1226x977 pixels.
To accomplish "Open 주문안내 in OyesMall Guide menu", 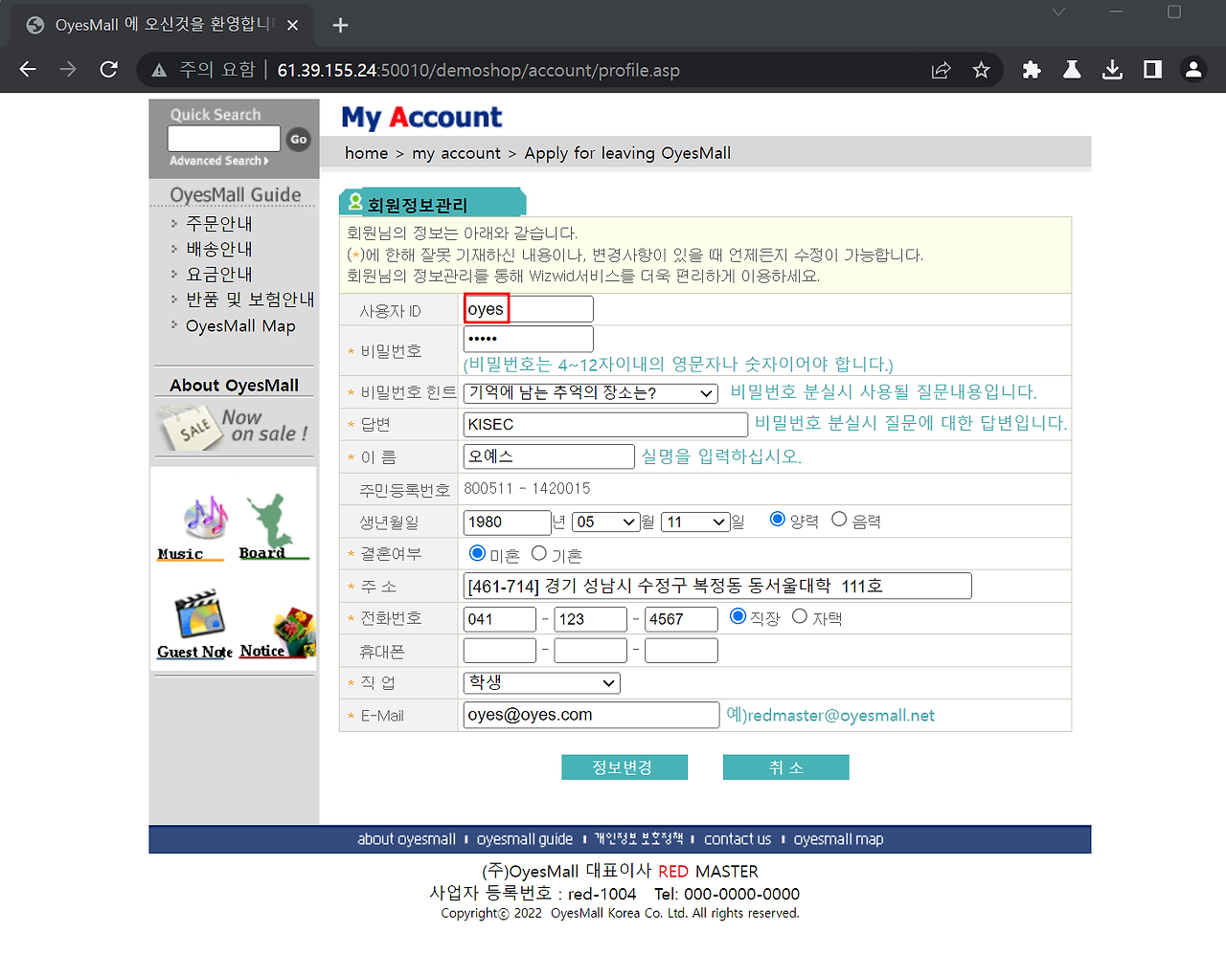I will point(219,223).
